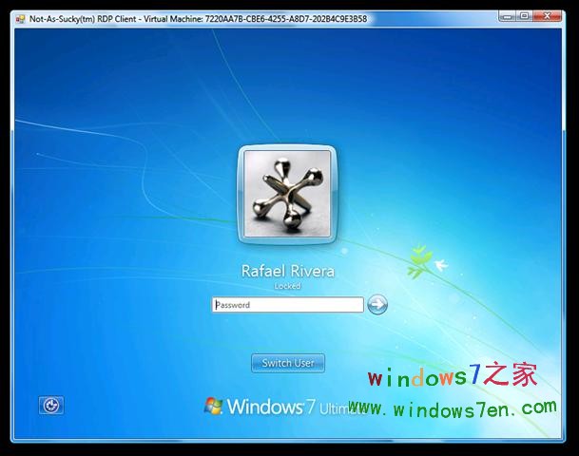579x456 pixels.
Task: Click the Locked status text
Action: (x=287, y=285)
